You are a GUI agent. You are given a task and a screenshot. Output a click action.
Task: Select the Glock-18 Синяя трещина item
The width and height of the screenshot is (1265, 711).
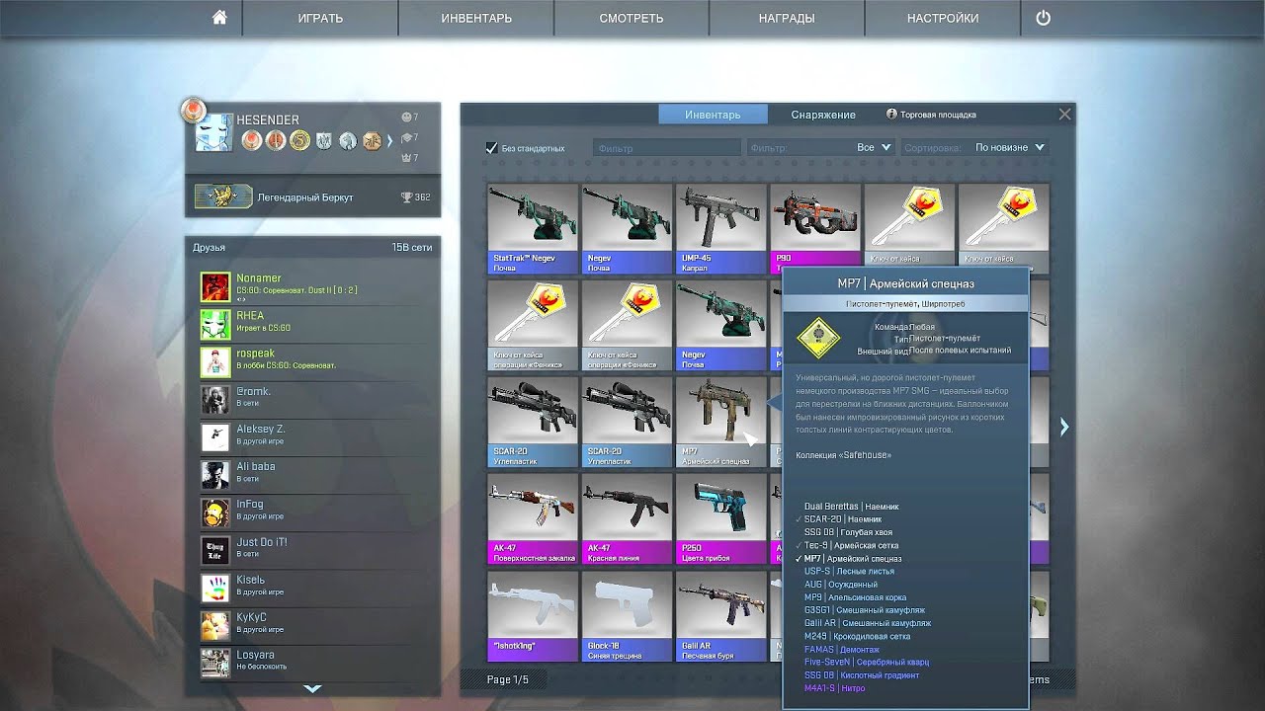click(x=628, y=615)
